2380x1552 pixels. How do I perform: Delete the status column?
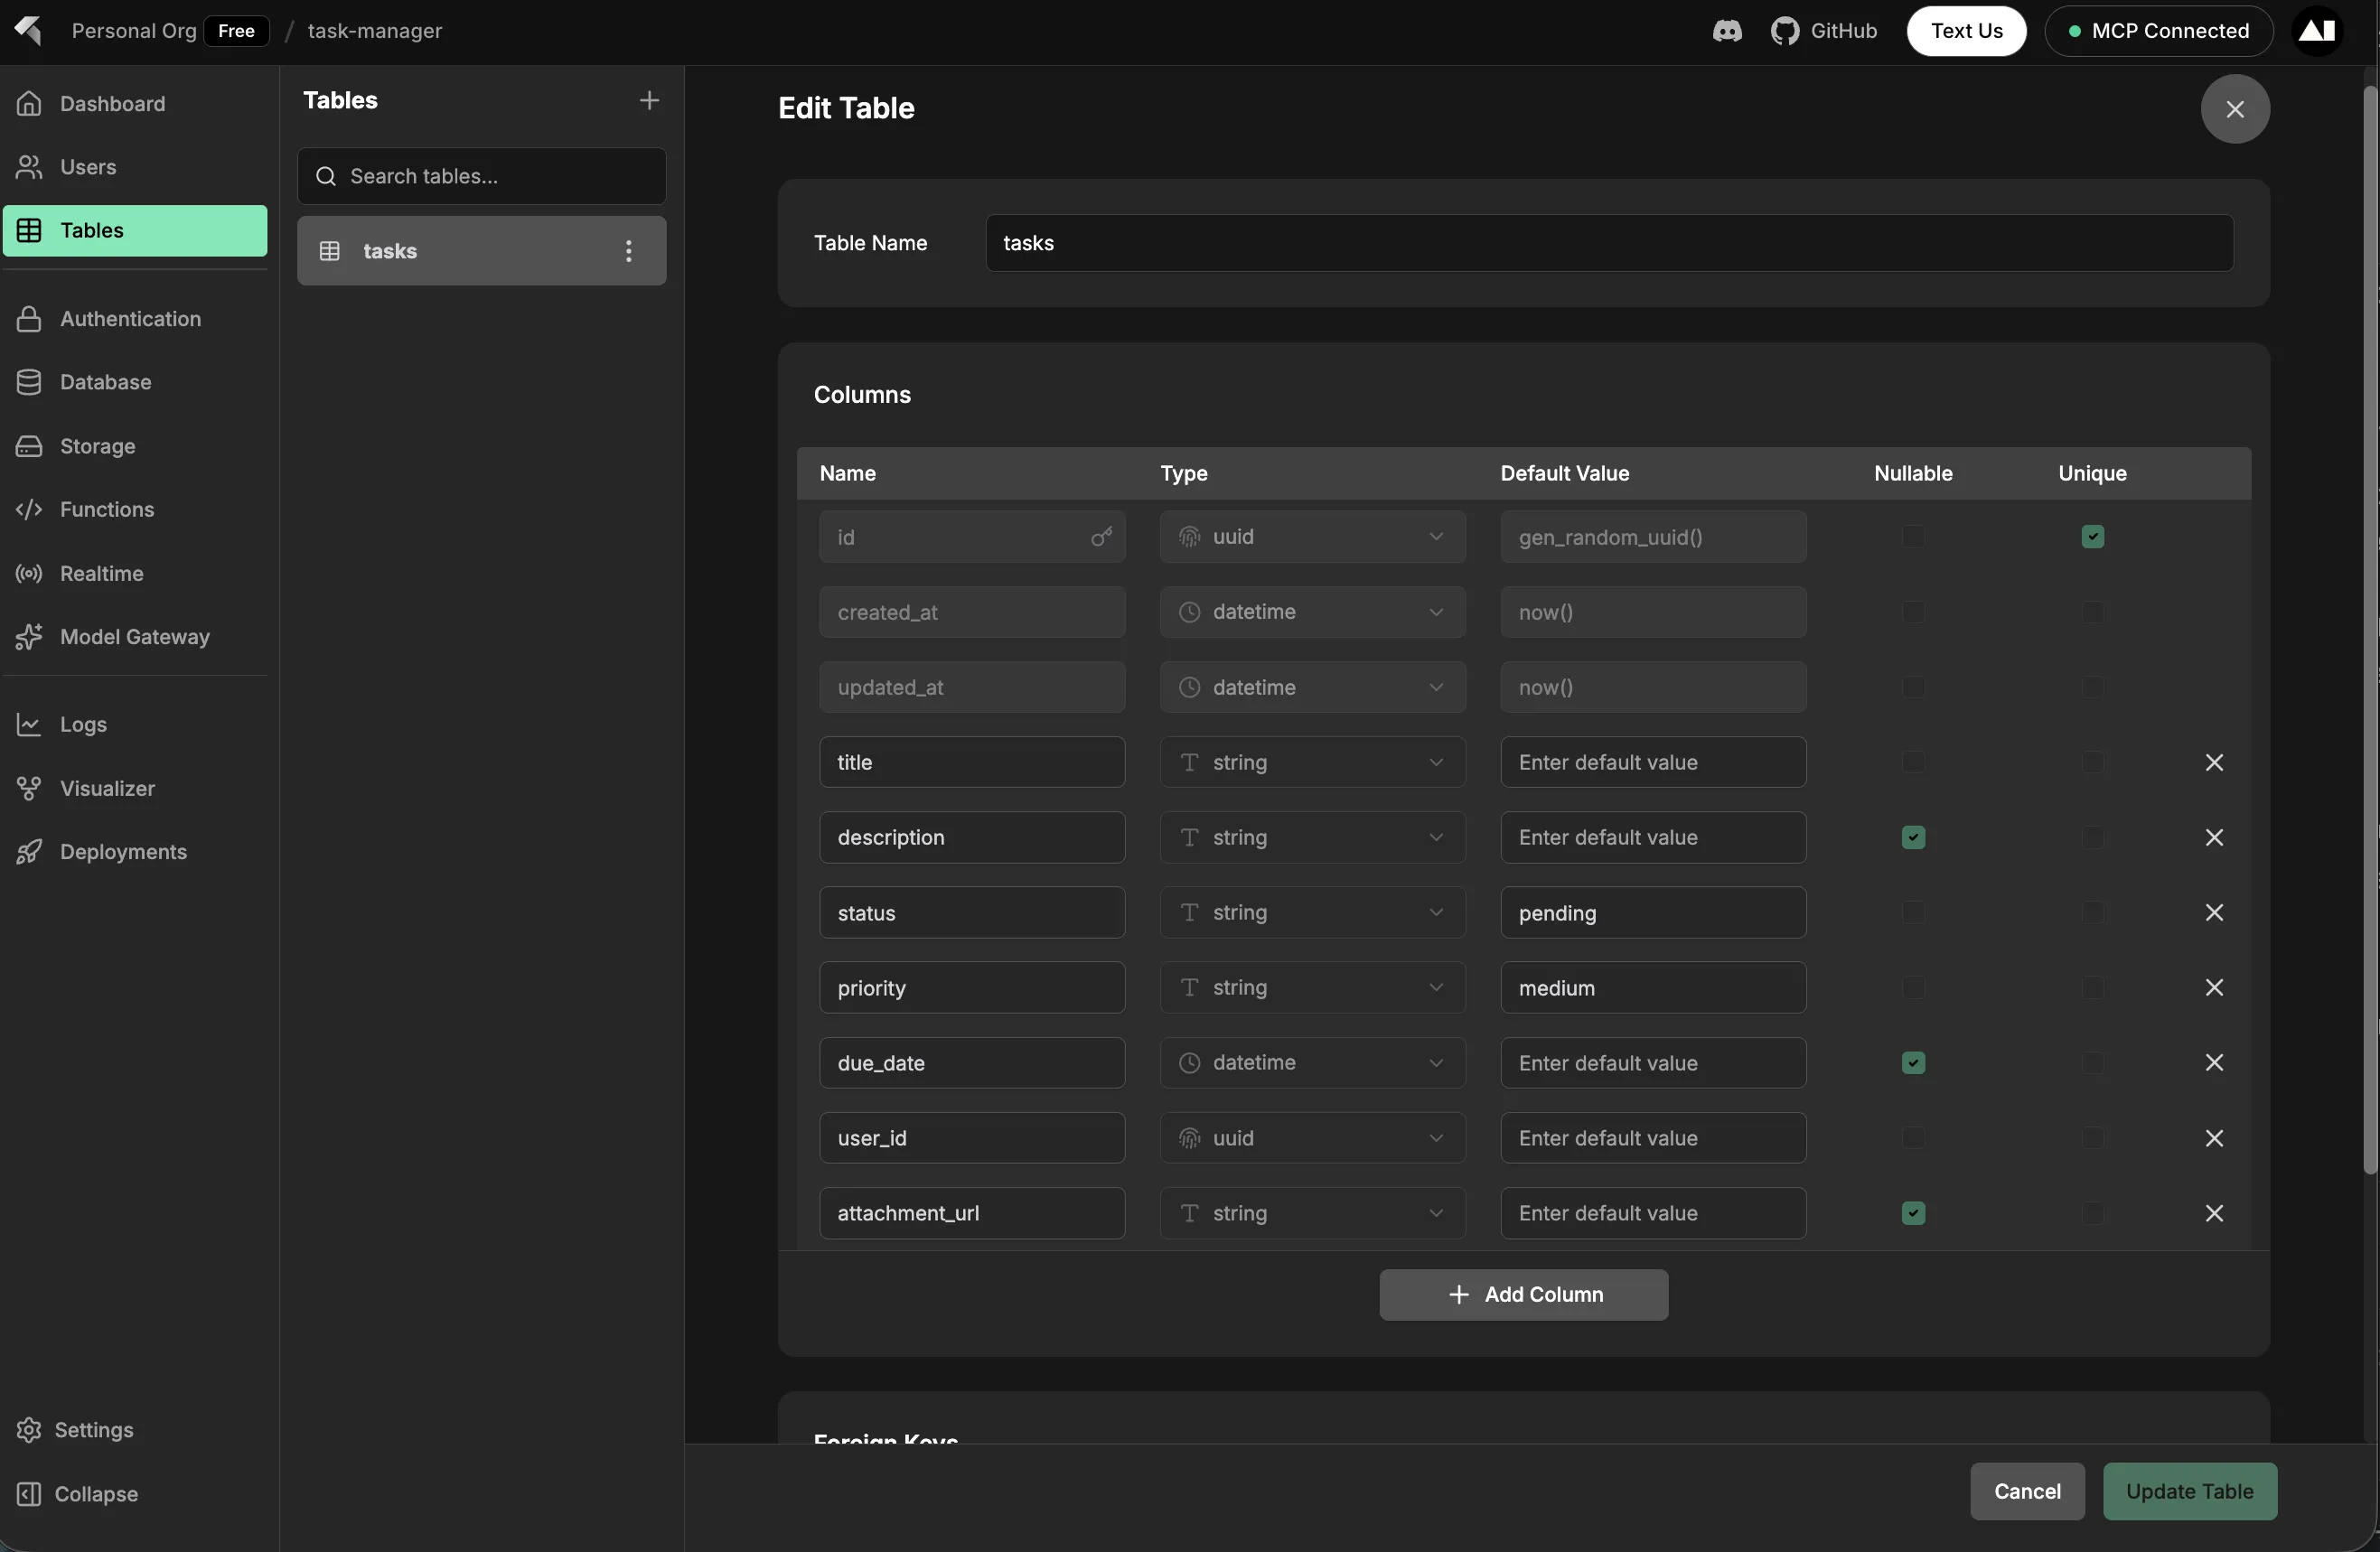pos(2214,912)
